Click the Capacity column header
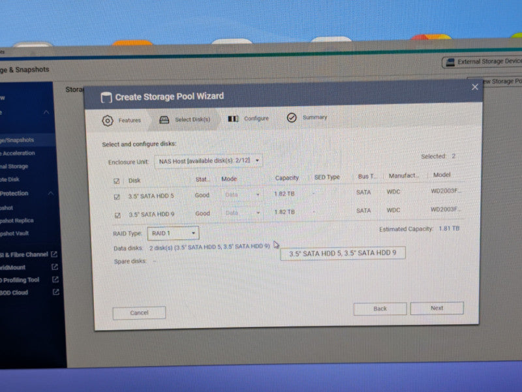522x392 pixels. pos(287,178)
